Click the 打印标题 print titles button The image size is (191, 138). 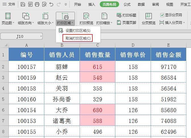[x=126, y=15]
